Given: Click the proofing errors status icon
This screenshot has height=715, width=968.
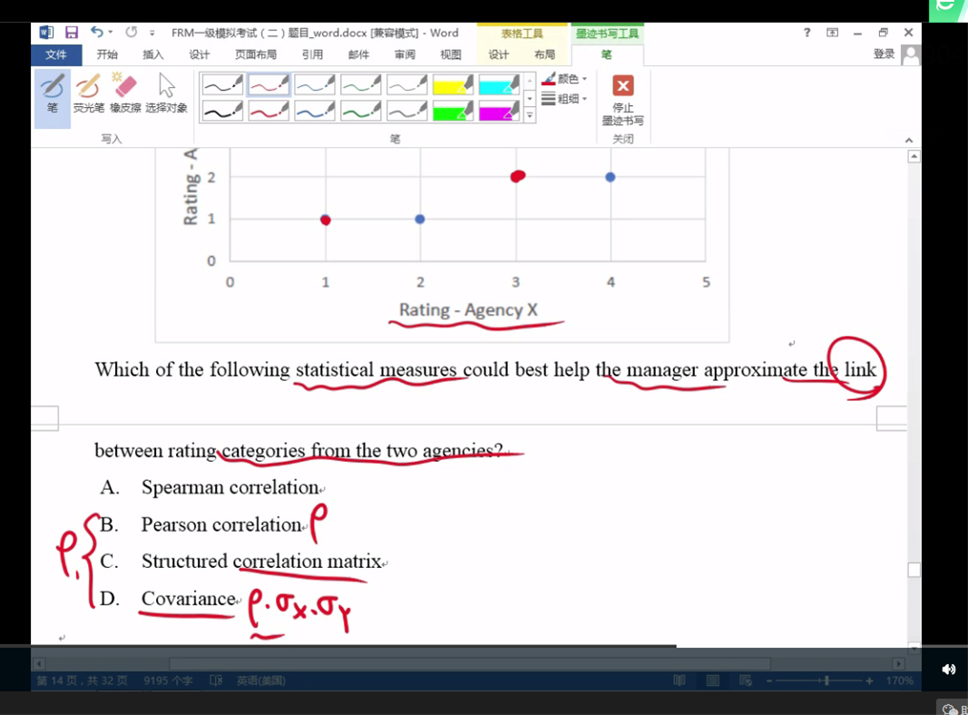Looking at the screenshot, I should pyautogui.click(x=215, y=681).
